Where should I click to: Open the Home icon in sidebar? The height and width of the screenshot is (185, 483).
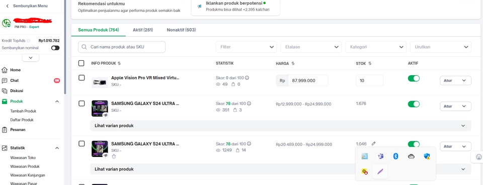[x=5, y=70]
